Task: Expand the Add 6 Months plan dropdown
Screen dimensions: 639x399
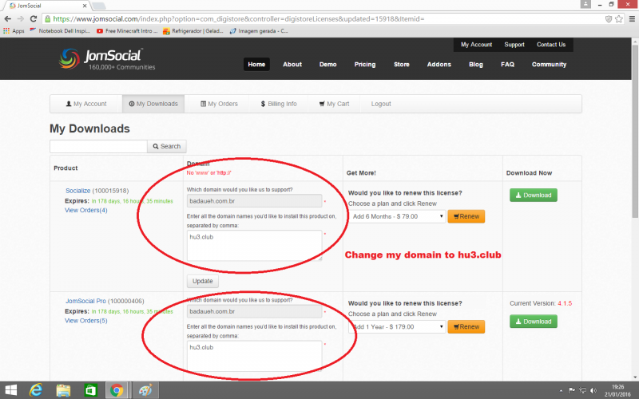Action: tap(396, 216)
